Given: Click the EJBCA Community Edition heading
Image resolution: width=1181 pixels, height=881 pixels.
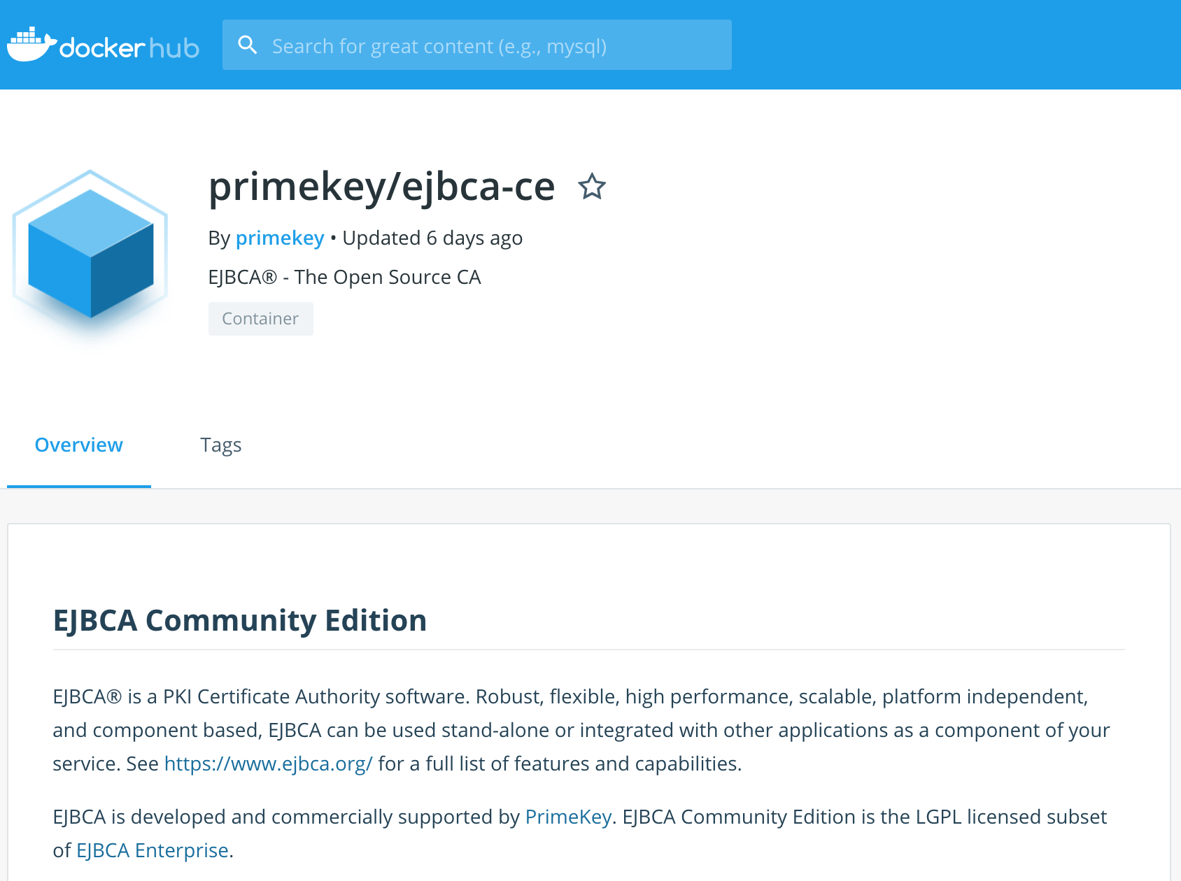Looking at the screenshot, I should (240, 619).
